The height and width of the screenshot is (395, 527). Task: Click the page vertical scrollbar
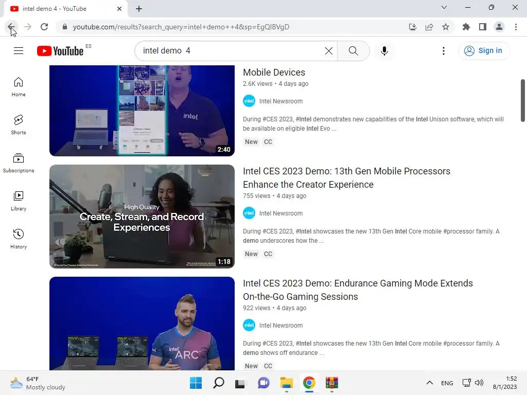coord(522,100)
